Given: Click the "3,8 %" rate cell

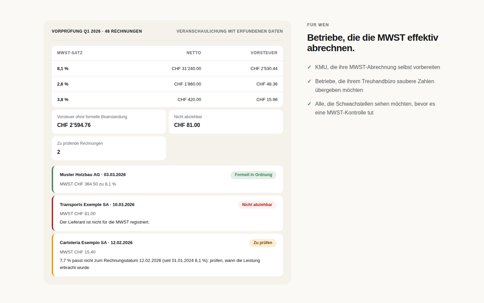Looking at the screenshot, I should click(x=63, y=100).
